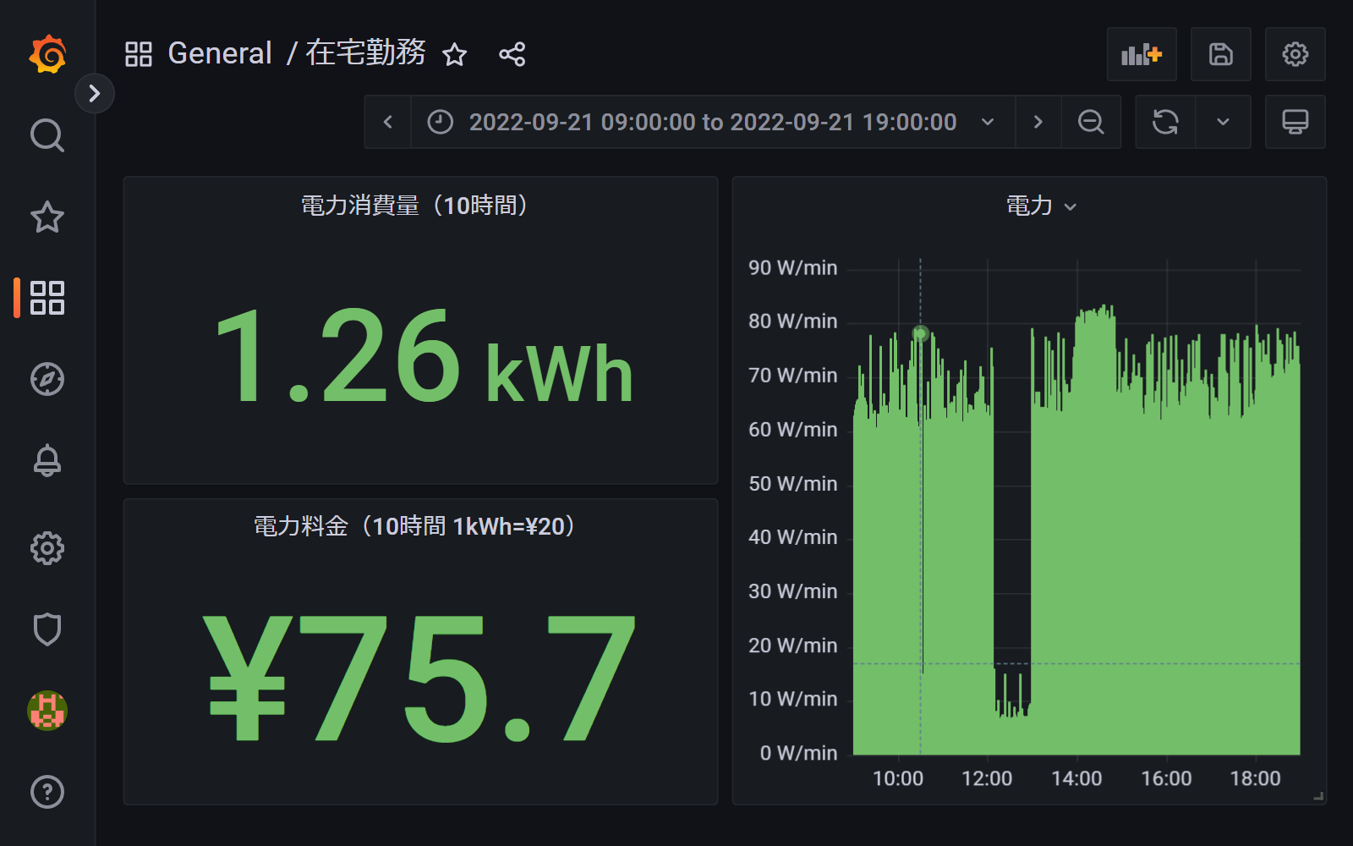The height and width of the screenshot is (846, 1353).
Task: Save the dashboard with the disk icon
Action: click(x=1220, y=53)
